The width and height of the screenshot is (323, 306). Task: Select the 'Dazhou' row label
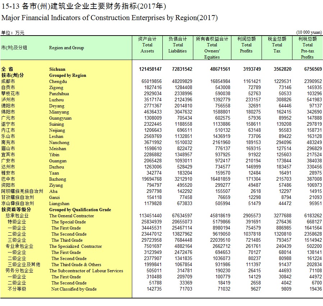coord(56,167)
